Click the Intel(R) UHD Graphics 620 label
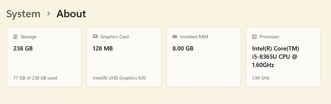This screenshot has height=104, width=331. 119,78
